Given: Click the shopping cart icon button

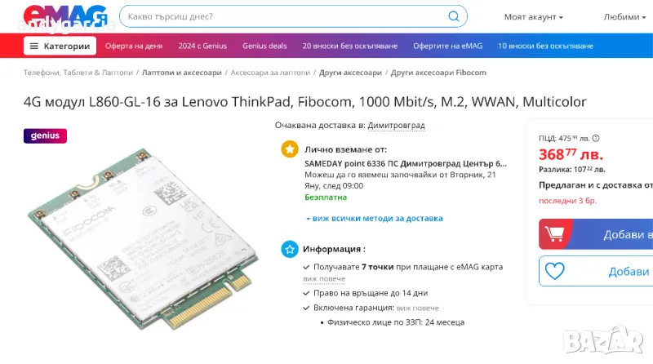Looking at the screenshot, I should pos(554,234).
